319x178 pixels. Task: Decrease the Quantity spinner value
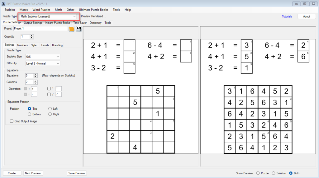point(31,38)
